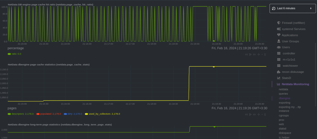
Task: Click the User Groups person icon
Action: [x=279, y=41]
